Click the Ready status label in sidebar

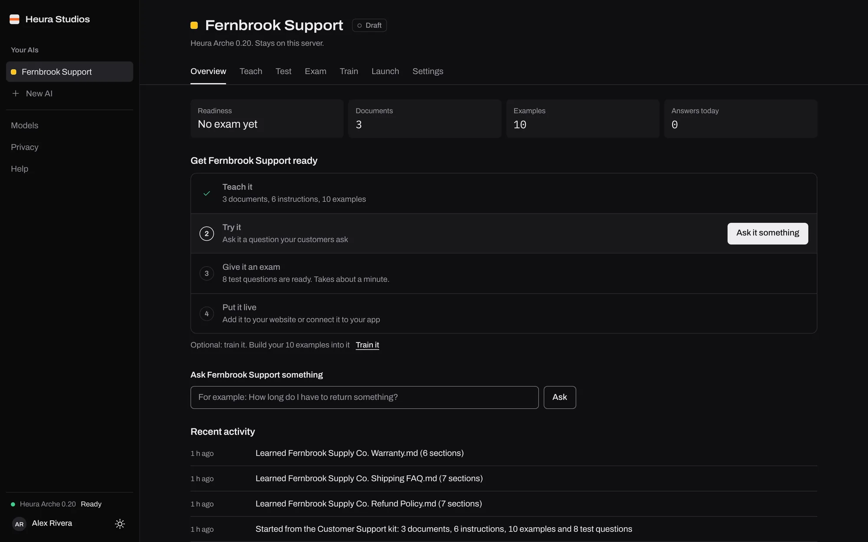[x=91, y=504]
